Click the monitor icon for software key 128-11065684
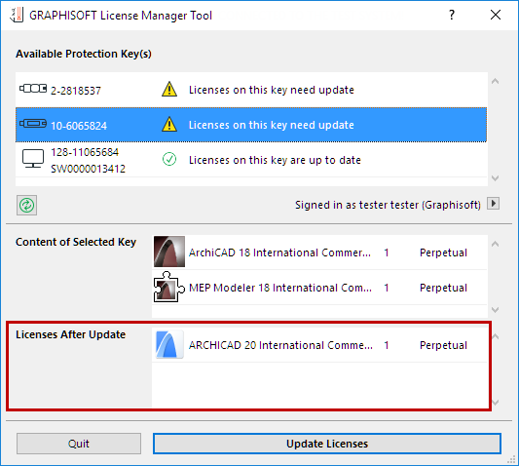This screenshot has width=519, height=466. point(33,159)
